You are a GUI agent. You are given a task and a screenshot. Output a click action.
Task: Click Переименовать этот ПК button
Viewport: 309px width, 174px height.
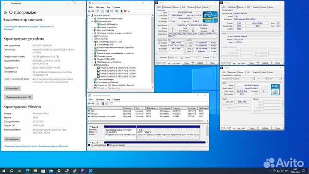[18, 97]
